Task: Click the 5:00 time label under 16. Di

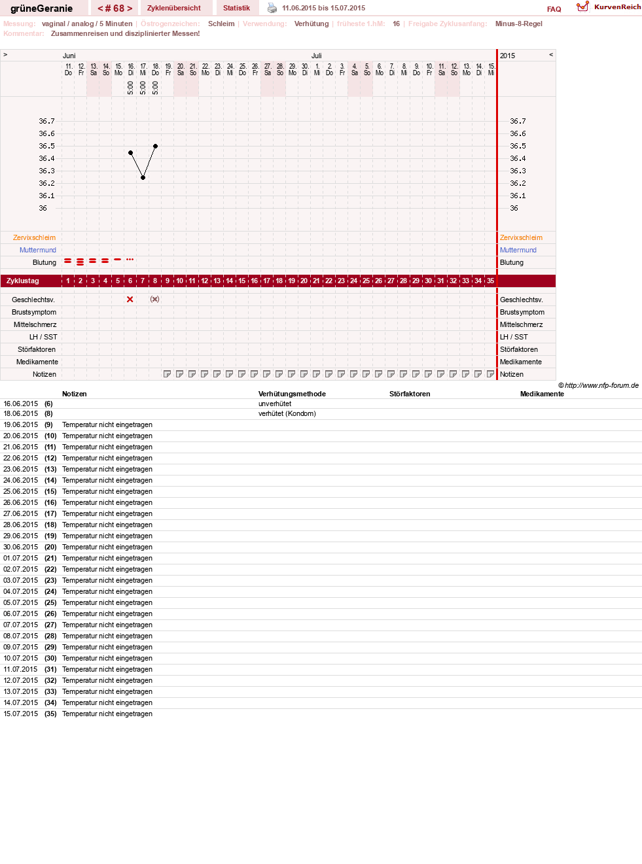Action: tap(130, 88)
